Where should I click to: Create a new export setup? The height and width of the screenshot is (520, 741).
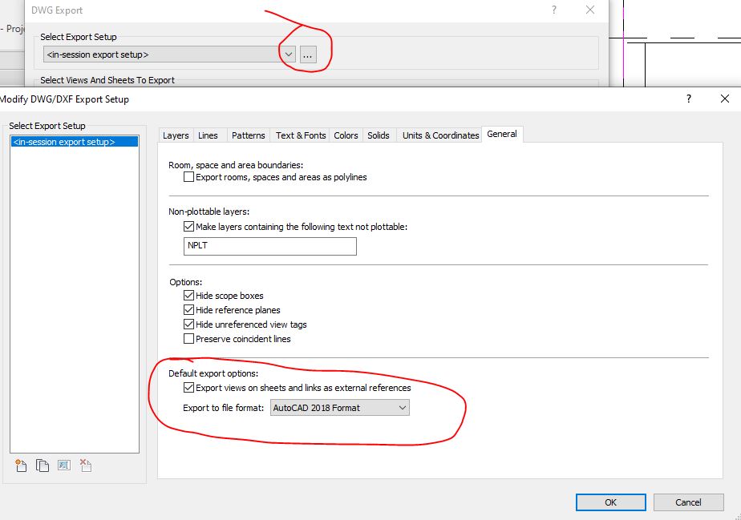(x=21, y=466)
